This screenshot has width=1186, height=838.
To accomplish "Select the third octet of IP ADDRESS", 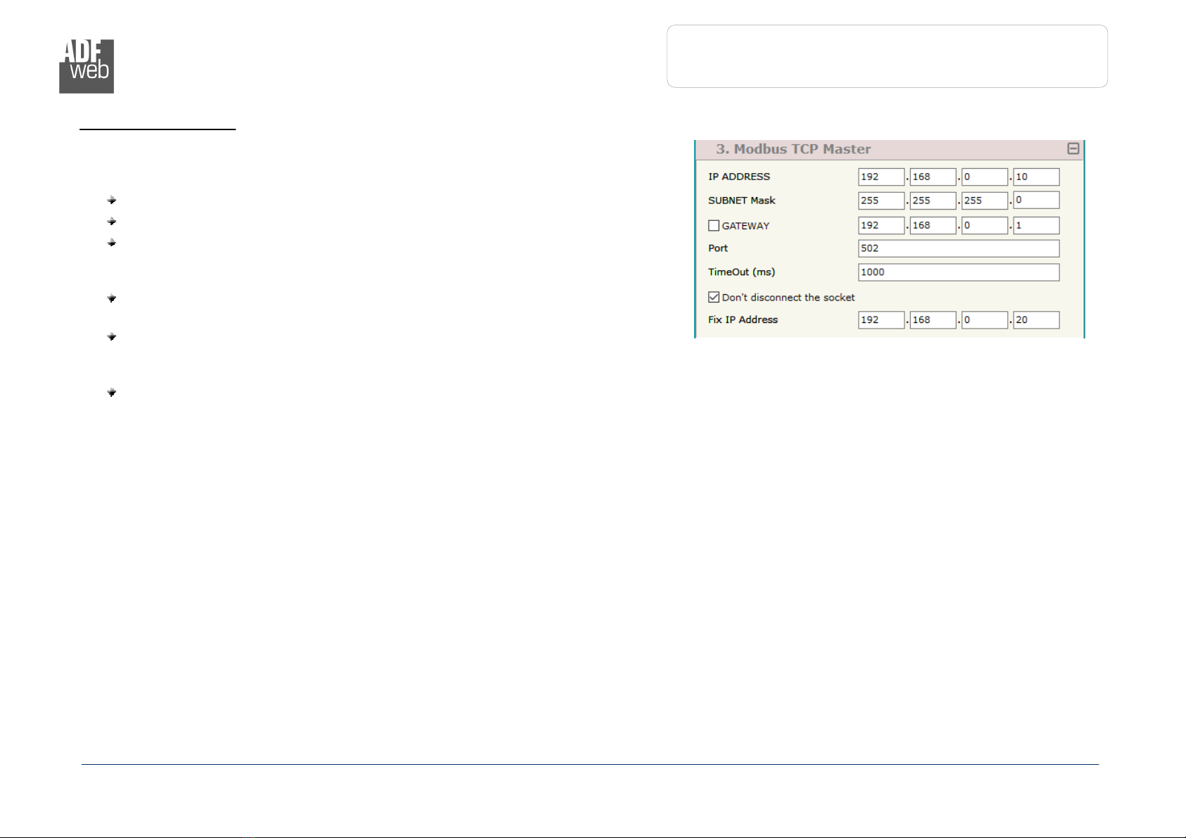I will (x=985, y=177).
